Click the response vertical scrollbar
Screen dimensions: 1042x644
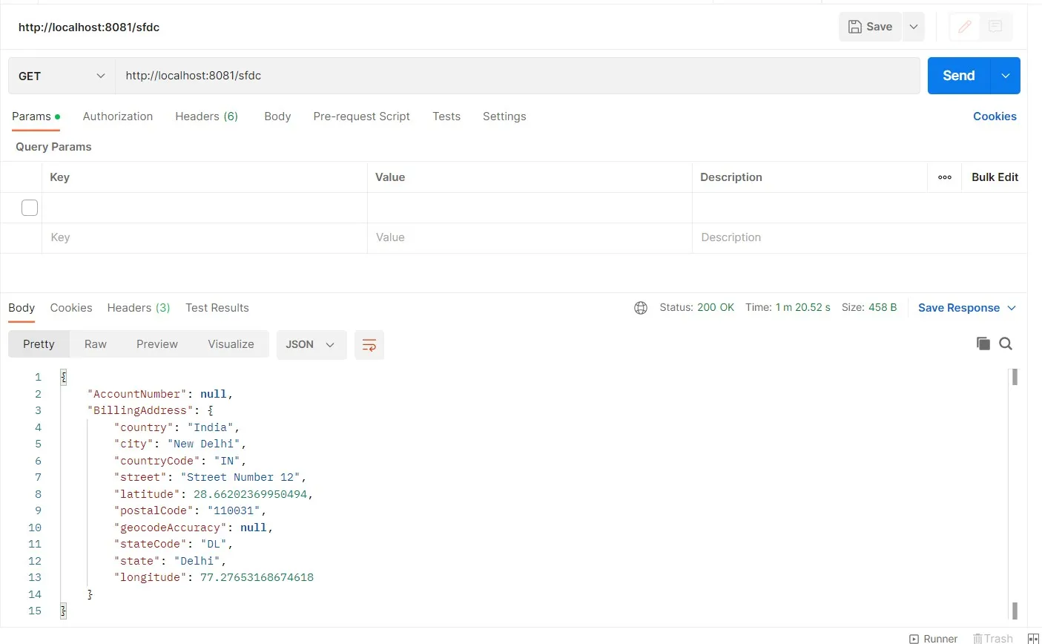[1015, 494]
